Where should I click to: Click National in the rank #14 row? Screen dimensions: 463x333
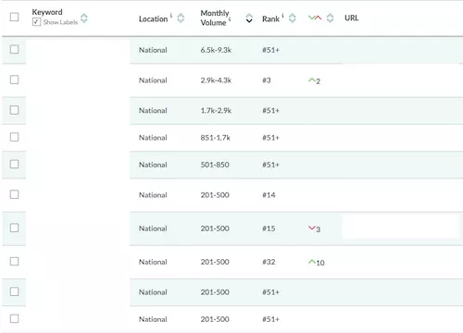tap(153, 195)
